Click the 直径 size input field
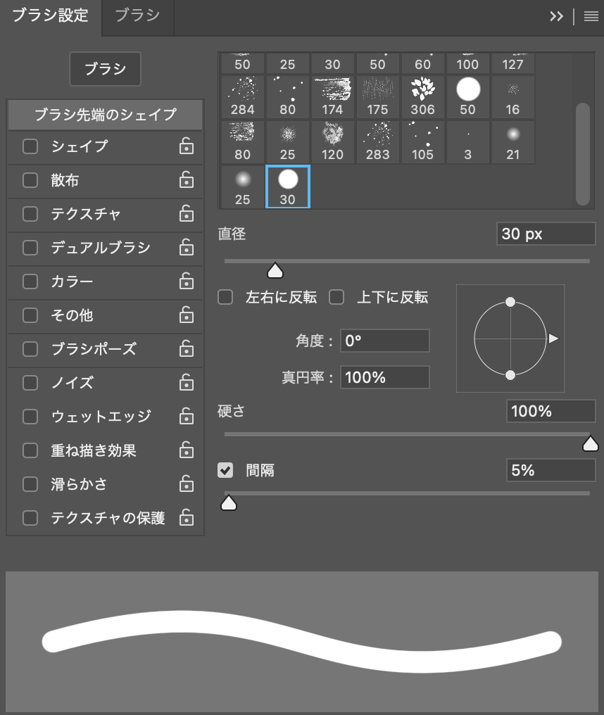Image resolution: width=604 pixels, height=715 pixels. (546, 234)
